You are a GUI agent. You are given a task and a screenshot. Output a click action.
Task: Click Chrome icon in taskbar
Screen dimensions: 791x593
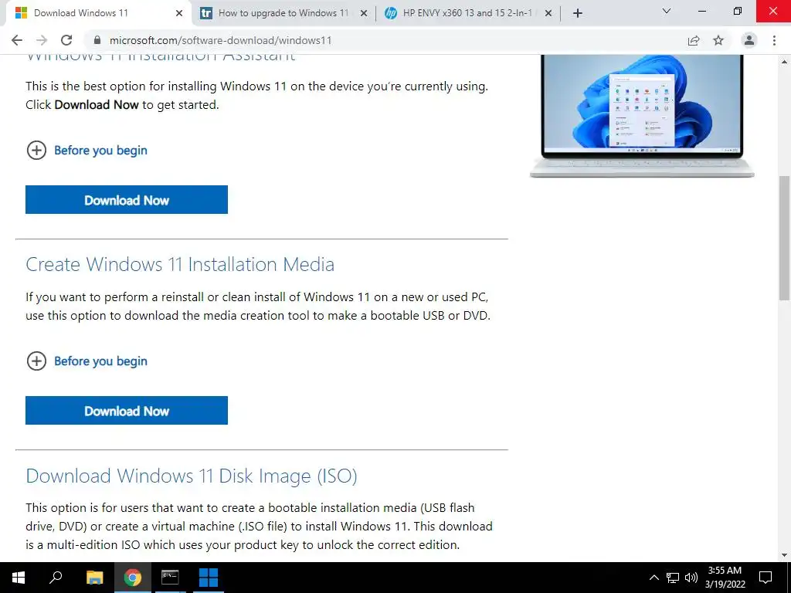tap(133, 578)
